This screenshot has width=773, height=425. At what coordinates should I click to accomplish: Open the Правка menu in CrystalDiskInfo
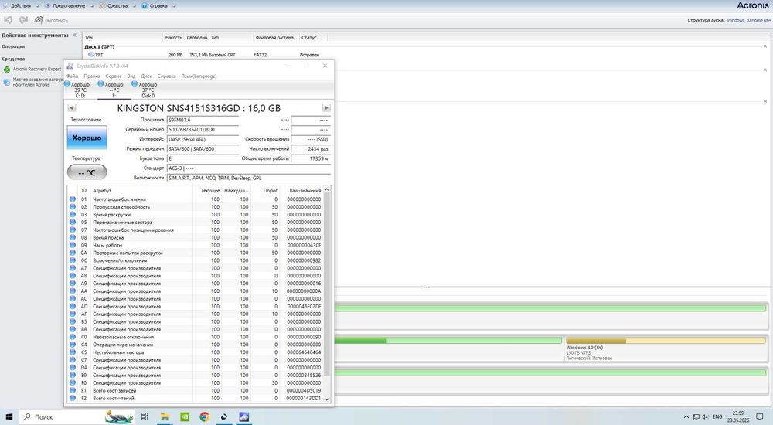[92, 76]
